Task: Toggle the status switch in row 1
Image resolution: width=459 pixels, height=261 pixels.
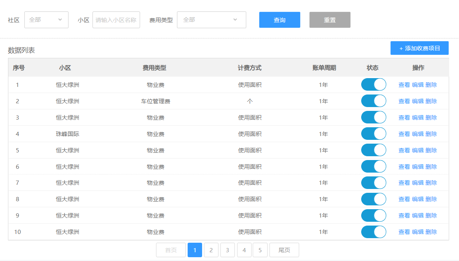Action: tap(373, 85)
